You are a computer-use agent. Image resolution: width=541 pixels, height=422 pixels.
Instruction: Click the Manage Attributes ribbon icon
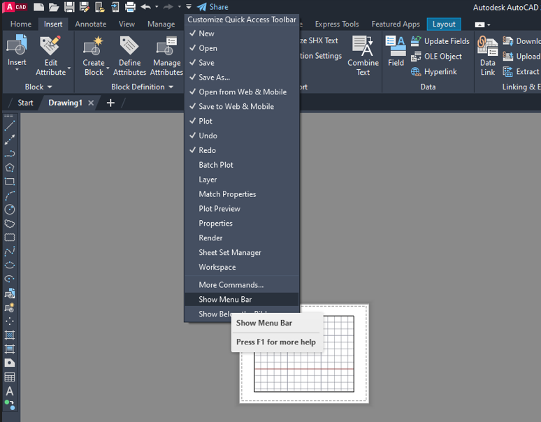pos(166,46)
